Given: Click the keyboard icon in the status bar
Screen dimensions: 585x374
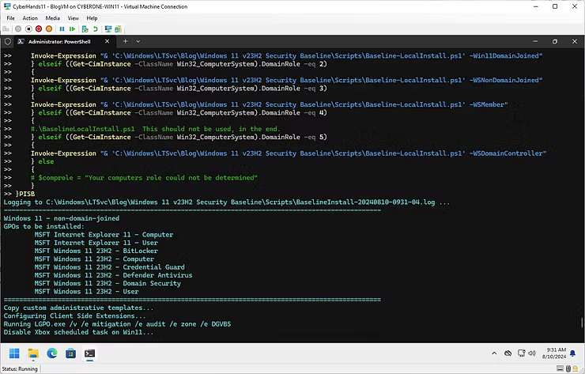Looking at the screenshot, I should [560, 368].
